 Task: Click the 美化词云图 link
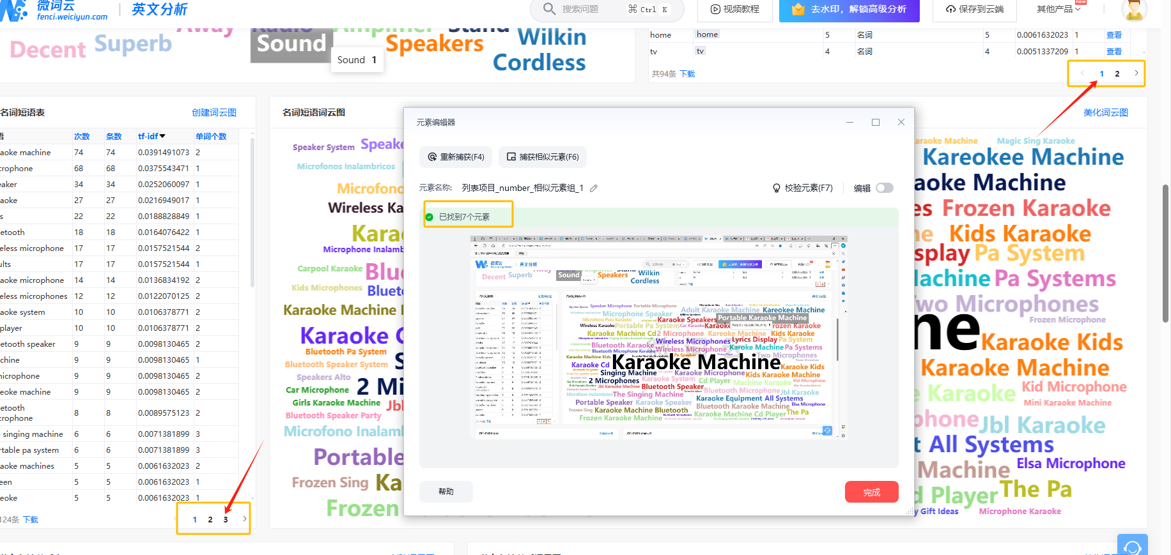point(1105,112)
